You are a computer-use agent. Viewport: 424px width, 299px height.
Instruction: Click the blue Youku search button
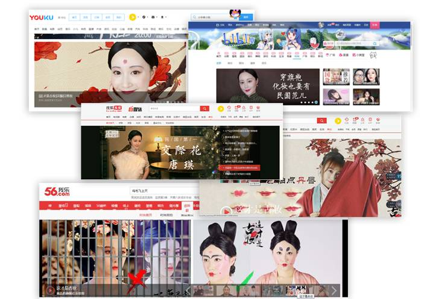pyautogui.click(x=246, y=17)
